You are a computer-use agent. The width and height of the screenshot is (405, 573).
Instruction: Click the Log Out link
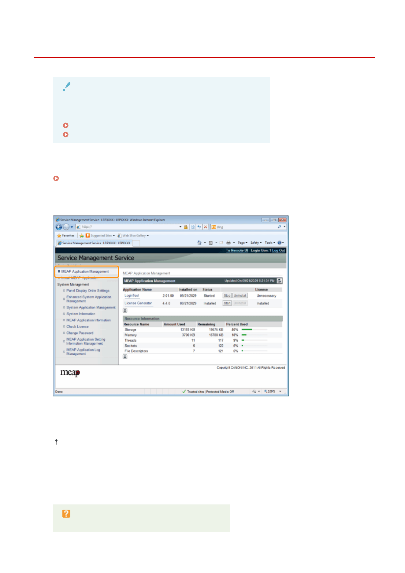(278, 250)
